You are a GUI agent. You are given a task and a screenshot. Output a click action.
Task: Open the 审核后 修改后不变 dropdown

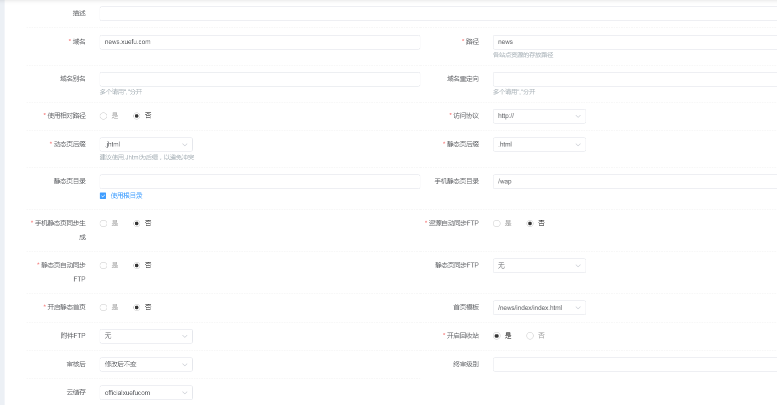[146, 364]
